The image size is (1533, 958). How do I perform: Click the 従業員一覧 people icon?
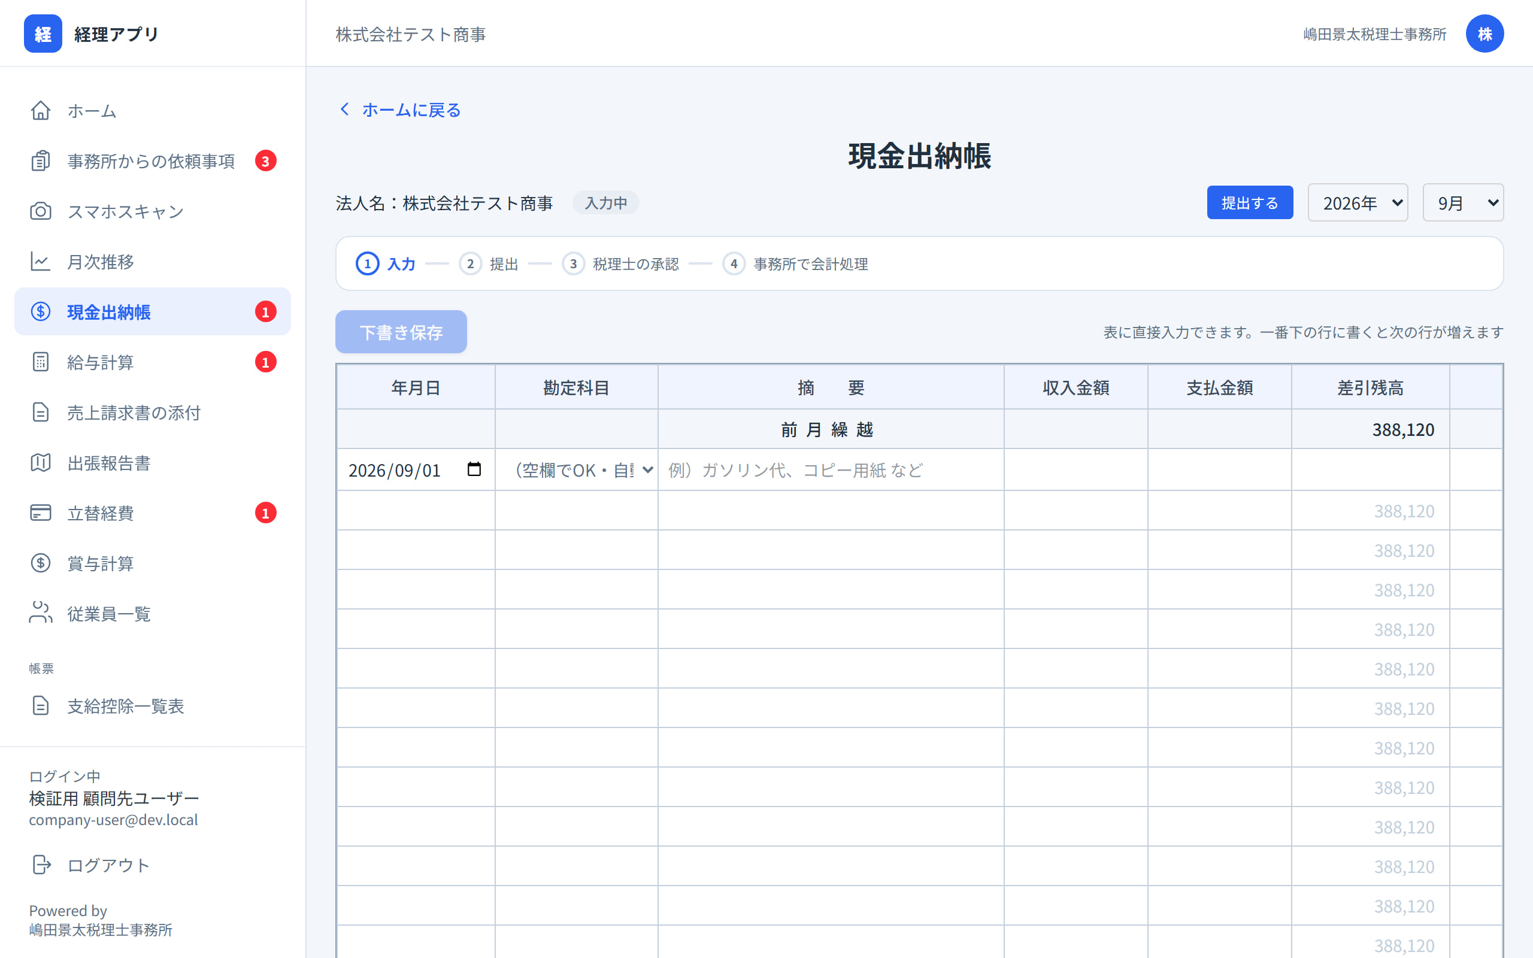coord(41,613)
